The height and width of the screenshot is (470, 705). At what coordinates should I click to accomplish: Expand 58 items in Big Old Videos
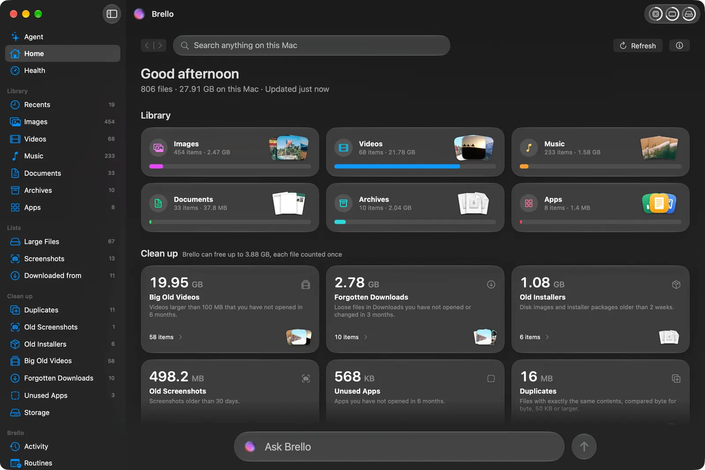(x=166, y=337)
